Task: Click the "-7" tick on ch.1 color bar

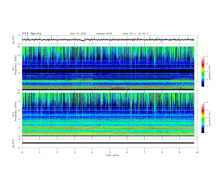Action: [207, 87]
